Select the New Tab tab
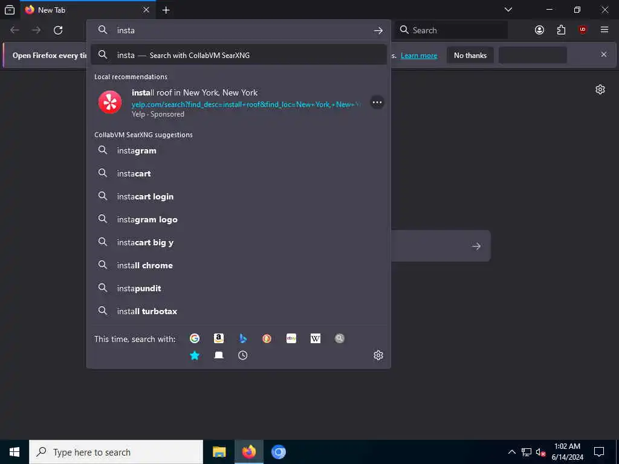619x464 pixels. coord(88,10)
